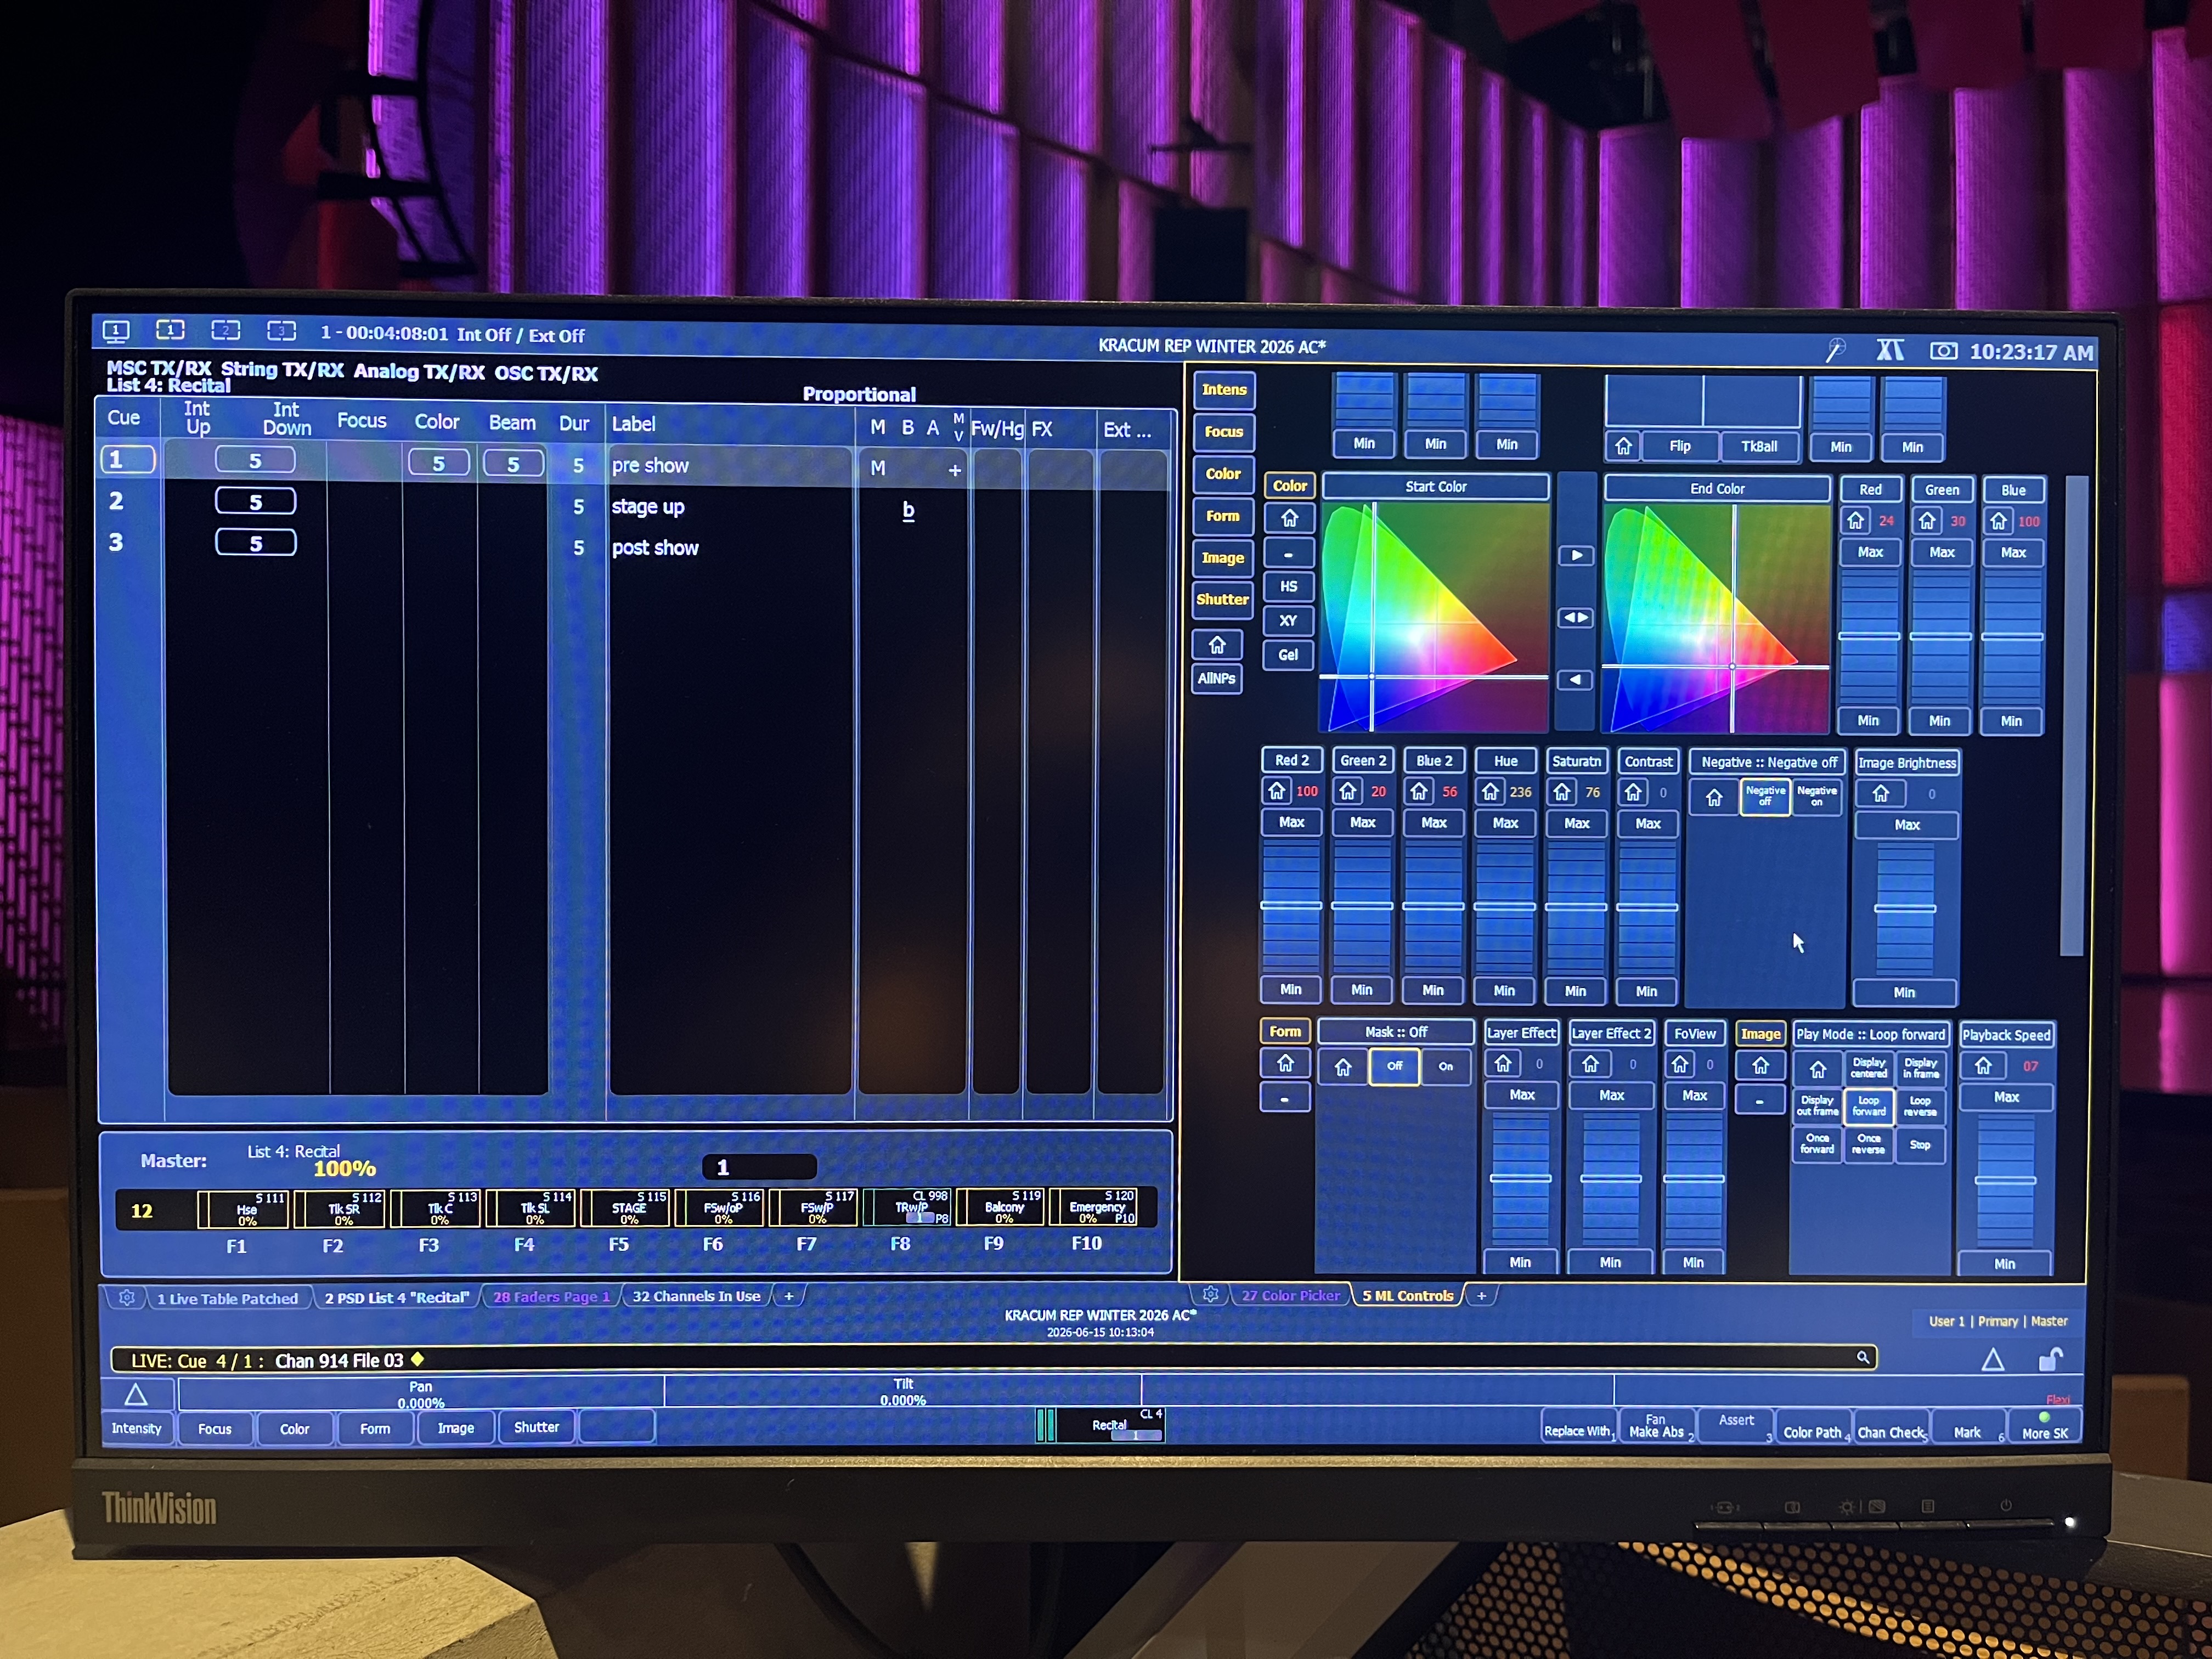The image size is (2212, 1659).
Task: Click the home icon under Red encoder
Action: click(x=1856, y=520)
